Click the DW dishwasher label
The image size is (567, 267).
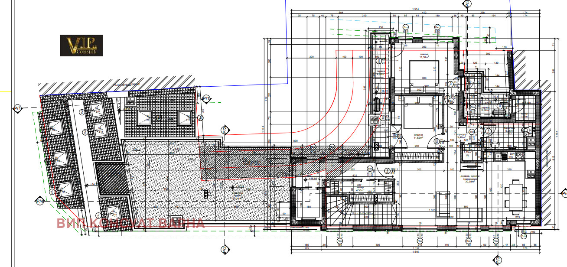(x=512, y=154)
